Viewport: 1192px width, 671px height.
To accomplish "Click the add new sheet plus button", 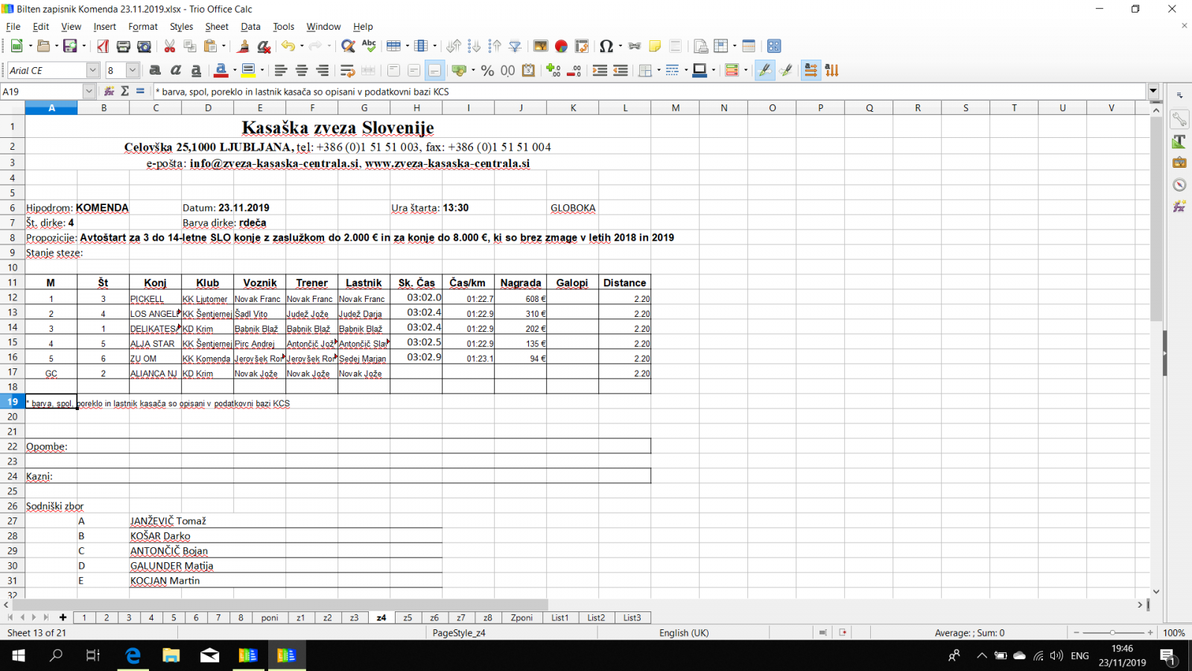I will tap(63, 617).
